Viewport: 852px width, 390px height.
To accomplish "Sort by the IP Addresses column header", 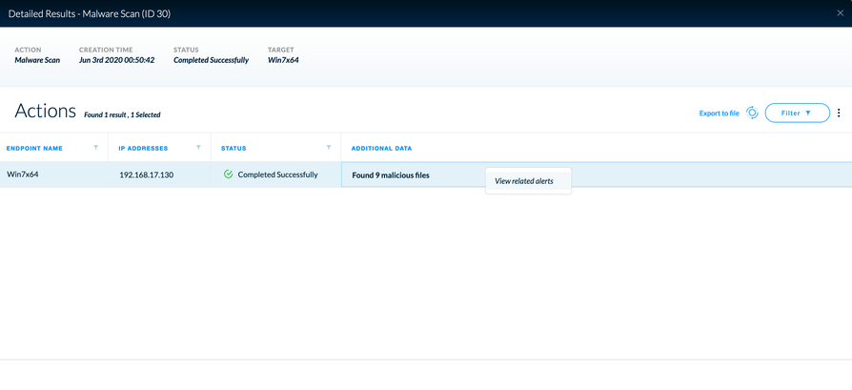I will click(143, 149).
